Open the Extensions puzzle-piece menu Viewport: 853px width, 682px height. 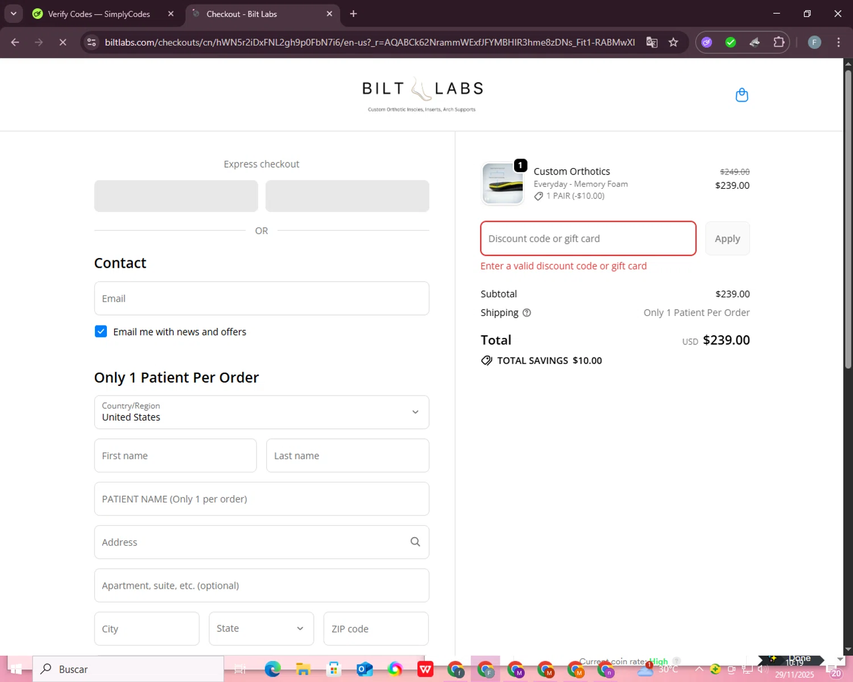[779, 42]
